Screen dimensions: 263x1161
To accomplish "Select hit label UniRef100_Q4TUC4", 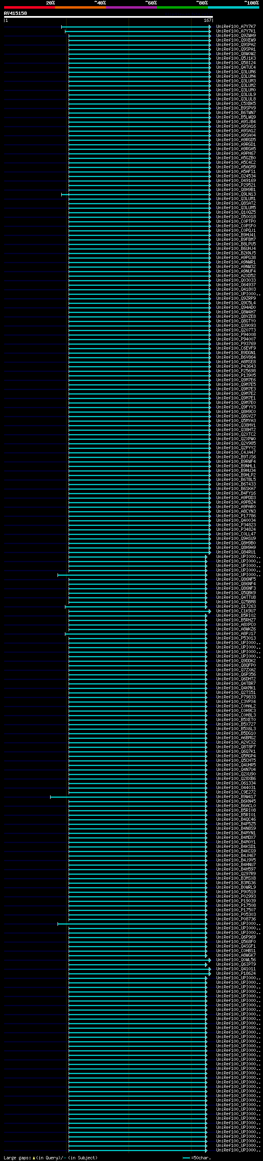I will pos(236,67).
